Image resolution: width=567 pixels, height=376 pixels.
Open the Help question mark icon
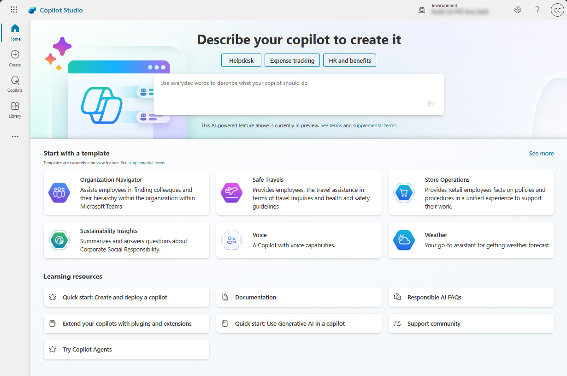point(537,10)
